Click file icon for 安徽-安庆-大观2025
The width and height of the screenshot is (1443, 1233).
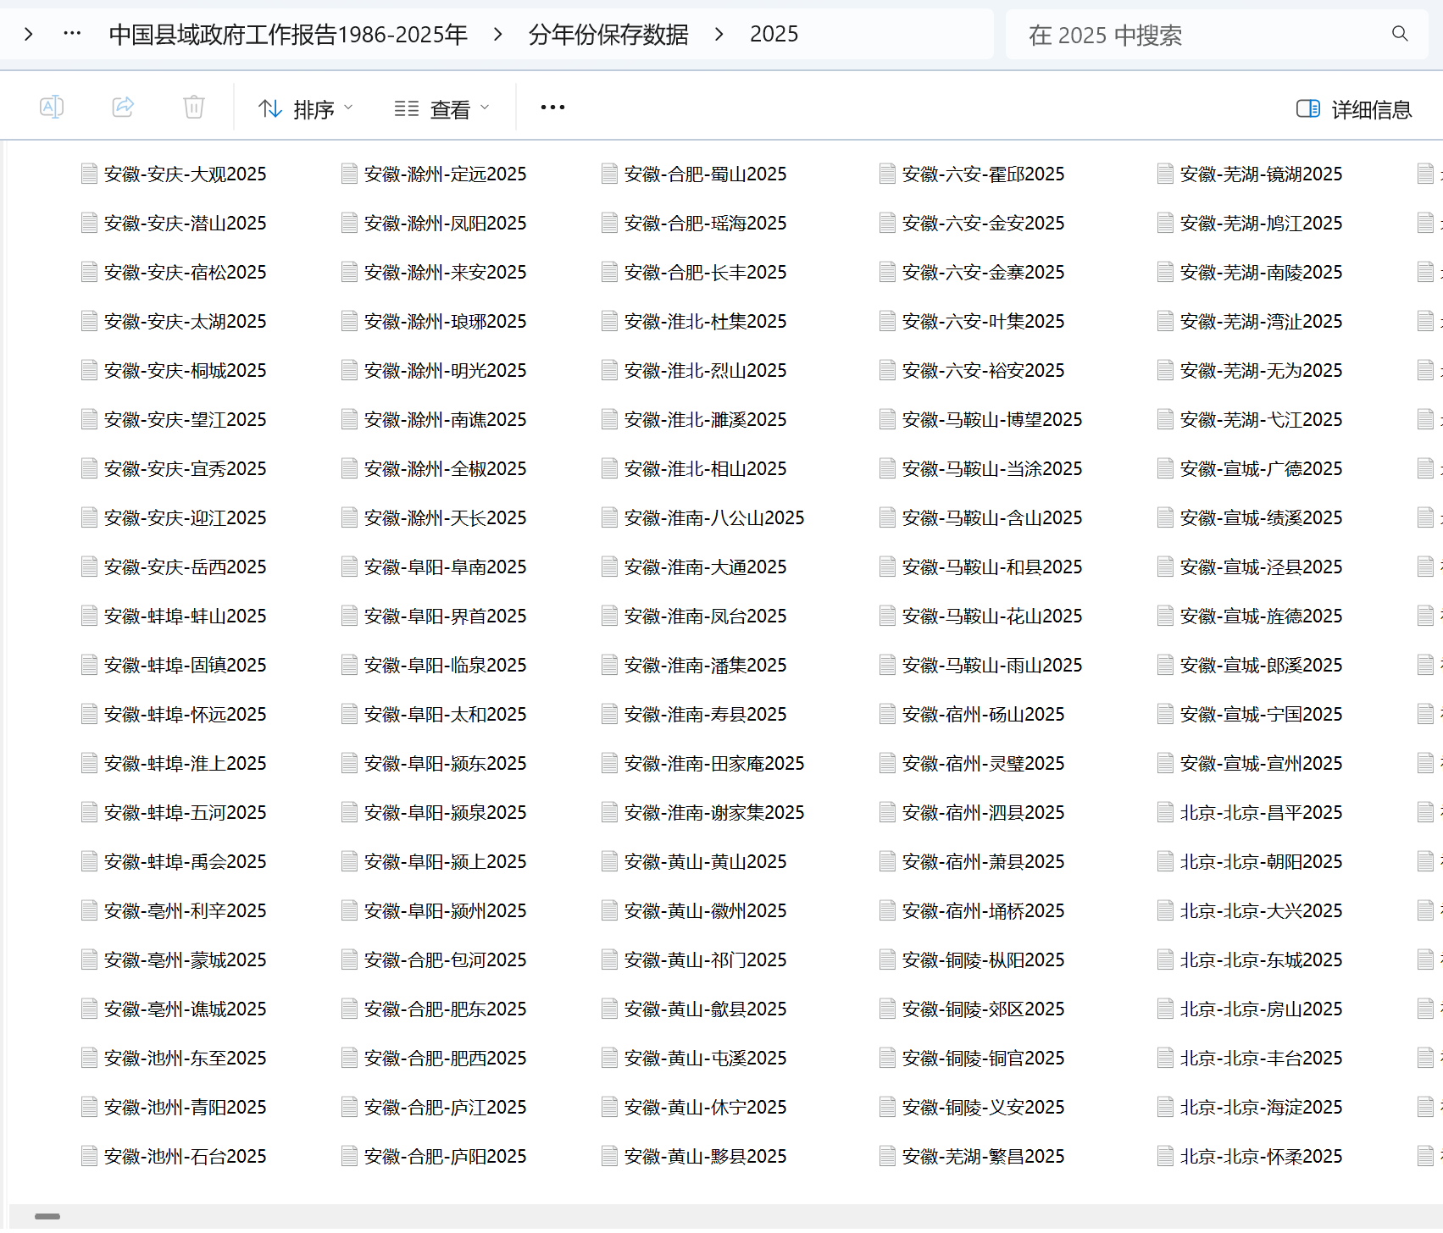tap(89, 174)
